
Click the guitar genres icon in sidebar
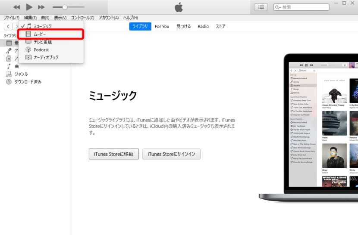point(9,74)
